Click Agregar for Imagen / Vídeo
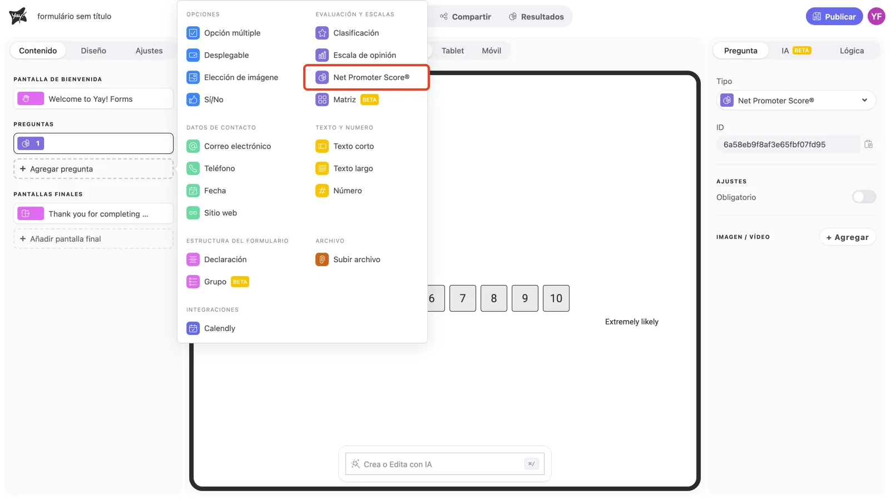 point(847,237)
